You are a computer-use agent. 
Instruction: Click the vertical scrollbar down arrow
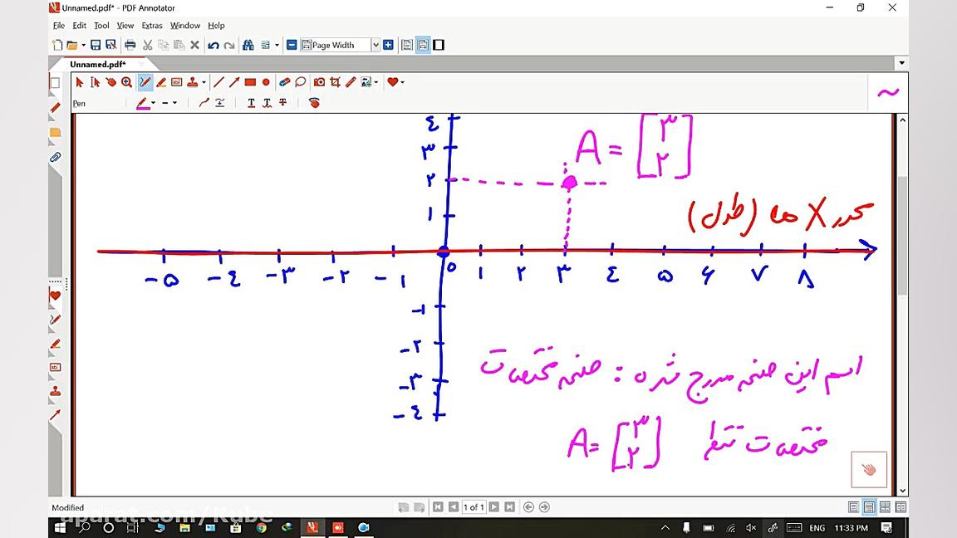point(903,491)
